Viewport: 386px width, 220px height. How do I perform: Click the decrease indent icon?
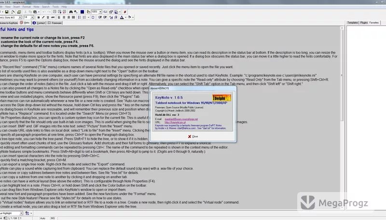(100, 17)
